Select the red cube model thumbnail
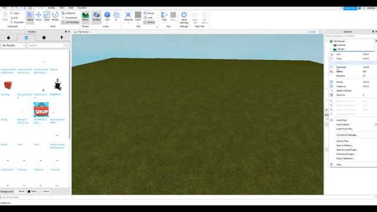The height and width of the screenshot is (212, 377). (x=8, y=85)
